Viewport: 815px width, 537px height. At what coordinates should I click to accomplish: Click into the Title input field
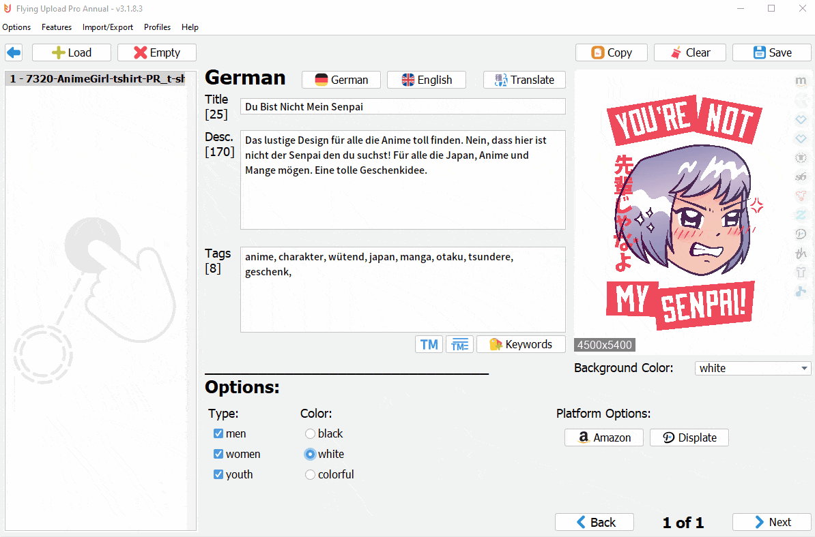pos(403,106)
